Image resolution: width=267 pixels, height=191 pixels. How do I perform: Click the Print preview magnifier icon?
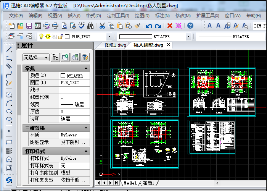tap(64, 26)
